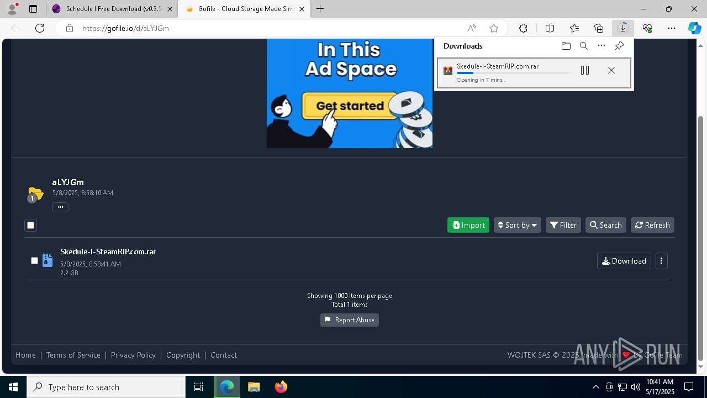Check the Skedule-I-SteamRIP.com.rar file checkbox
707x398 pixels.
[x=34, y=260]
